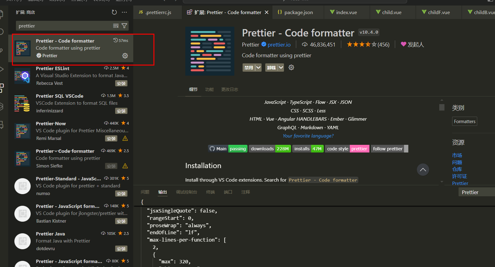
Task: Switch to the Comments panel tab
Action: pos(246,192)
